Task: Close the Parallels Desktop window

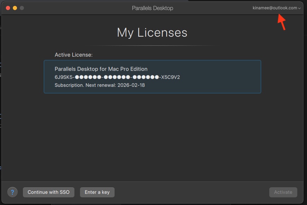Action: [8, 8]
